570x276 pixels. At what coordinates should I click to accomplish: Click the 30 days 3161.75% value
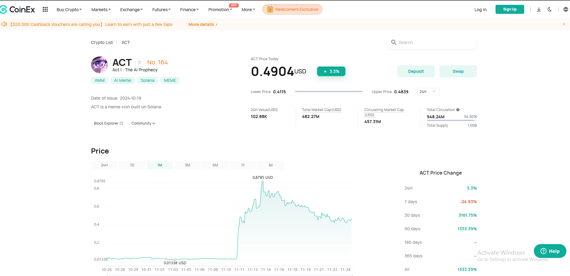tap(468, 215)
